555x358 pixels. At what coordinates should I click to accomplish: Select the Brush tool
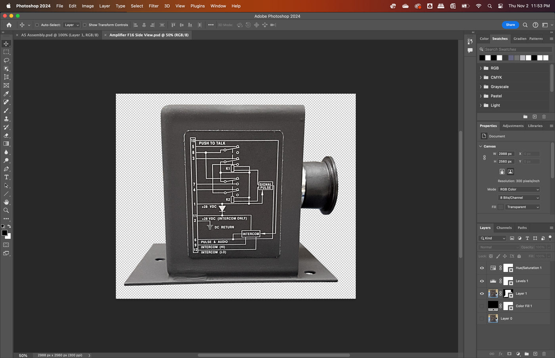click(x=6, y=110)
